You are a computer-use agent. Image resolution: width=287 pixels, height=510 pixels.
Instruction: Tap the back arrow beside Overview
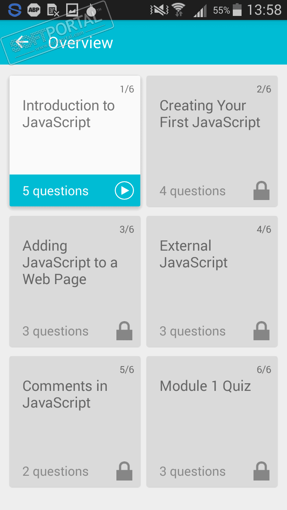coord(22,42)
